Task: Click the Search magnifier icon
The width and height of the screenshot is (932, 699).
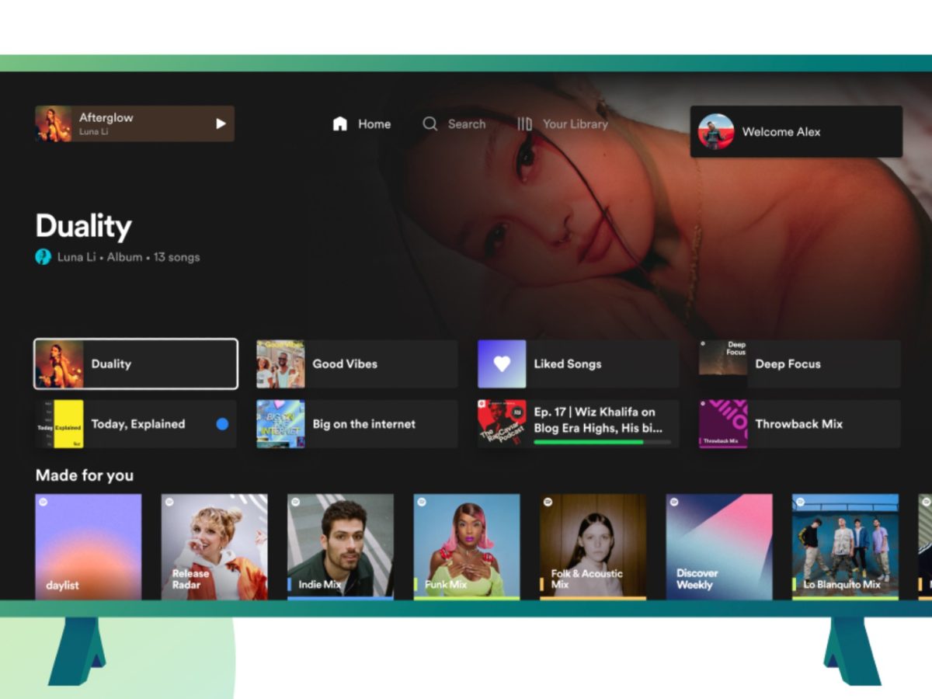Action: [x=429, y=123]
